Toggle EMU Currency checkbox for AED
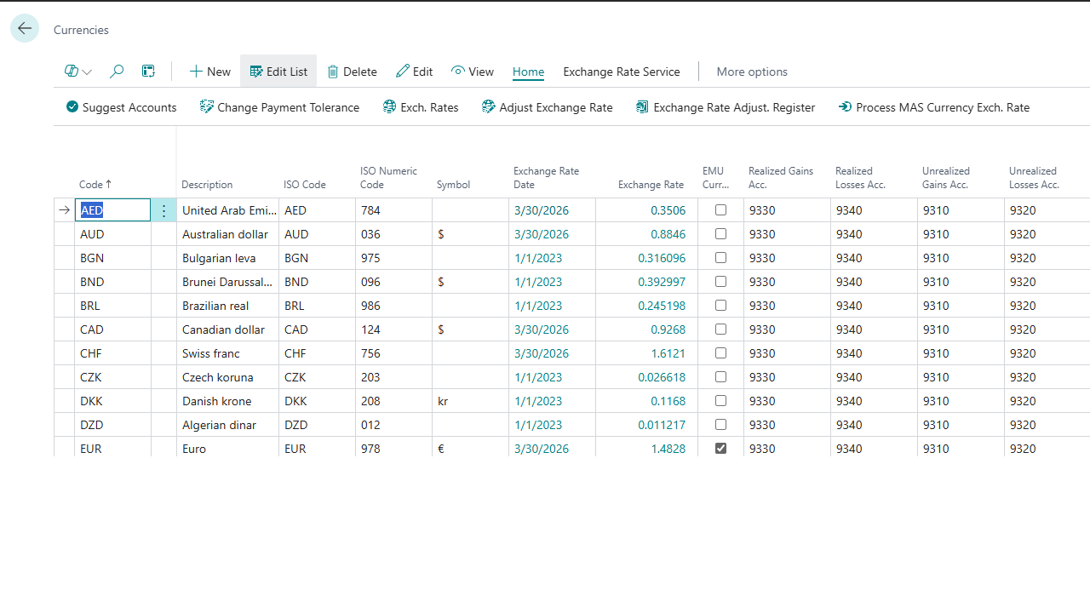The height and width of the screenshot is (613, 1090). coord(721,210)
